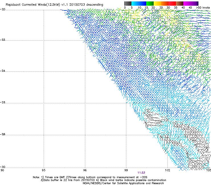Click the red 30-35 knots legend swatch
The height and width of the screenshot is (185, 211).
pyautogui.click(x=172, y=3)
